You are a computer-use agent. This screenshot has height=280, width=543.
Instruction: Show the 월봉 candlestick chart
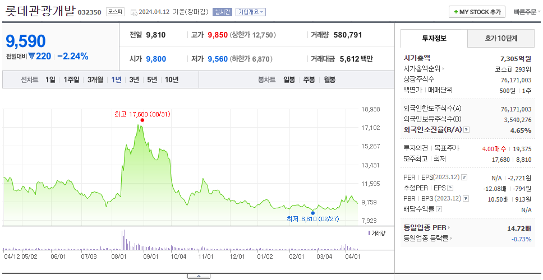[x=330, y=80]
